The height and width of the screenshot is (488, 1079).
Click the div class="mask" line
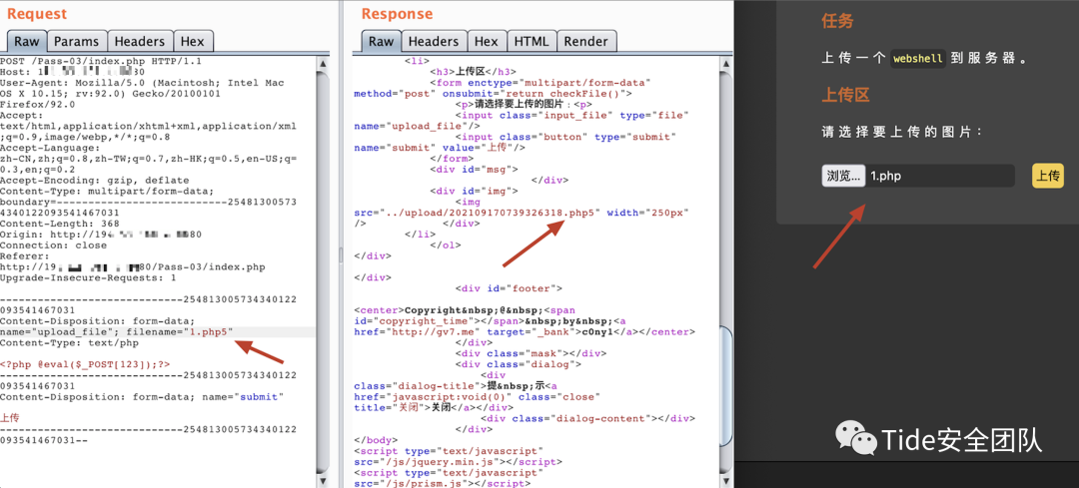pos(531,353)
